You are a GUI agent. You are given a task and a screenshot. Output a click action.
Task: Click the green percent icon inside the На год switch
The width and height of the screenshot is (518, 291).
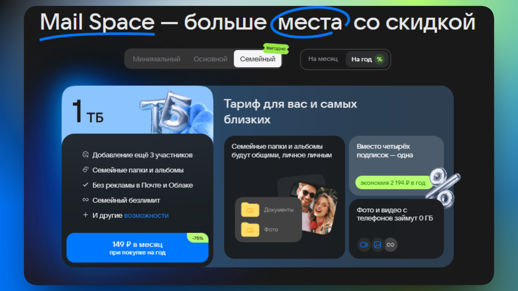click(380, 59)
